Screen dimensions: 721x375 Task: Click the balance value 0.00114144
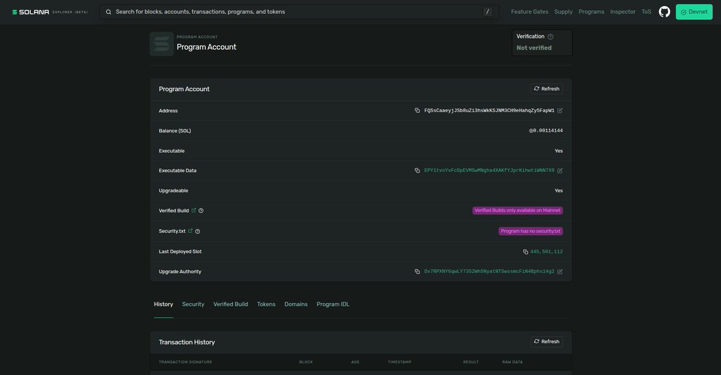546,131
